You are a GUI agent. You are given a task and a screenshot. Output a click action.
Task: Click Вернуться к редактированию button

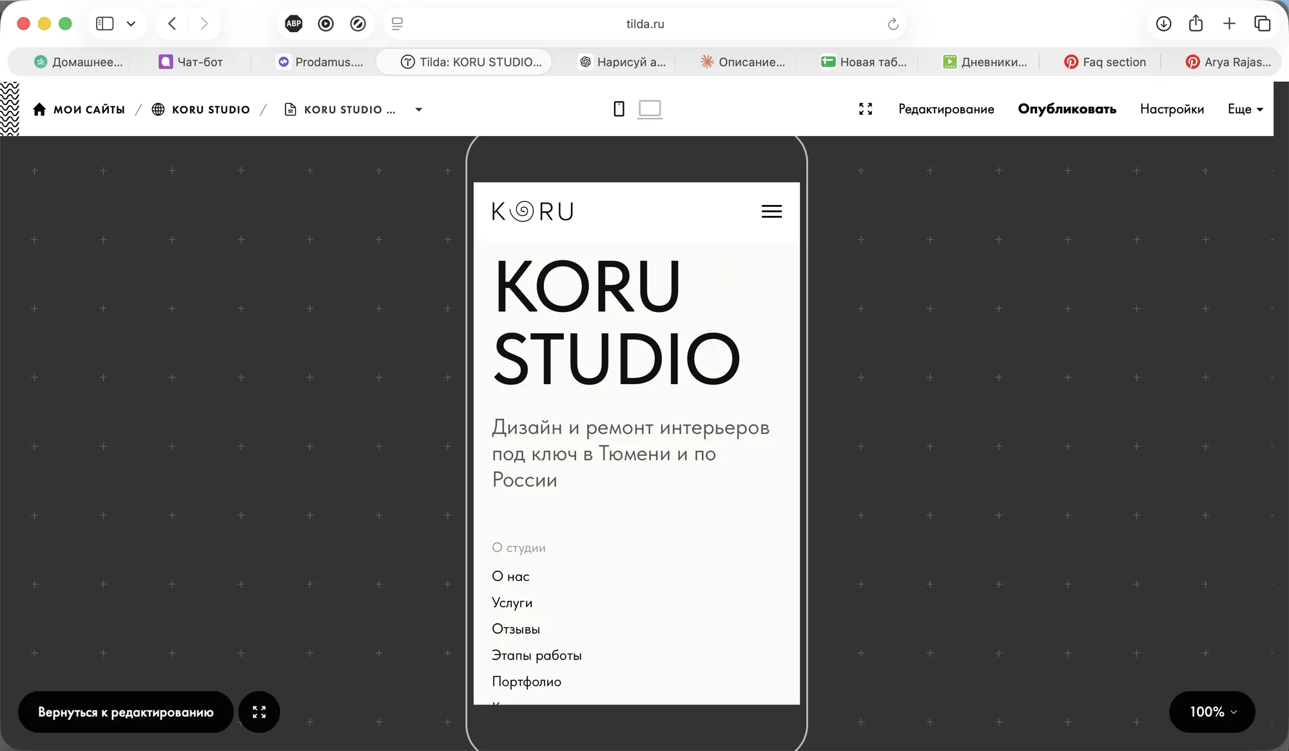click(126, 712)
